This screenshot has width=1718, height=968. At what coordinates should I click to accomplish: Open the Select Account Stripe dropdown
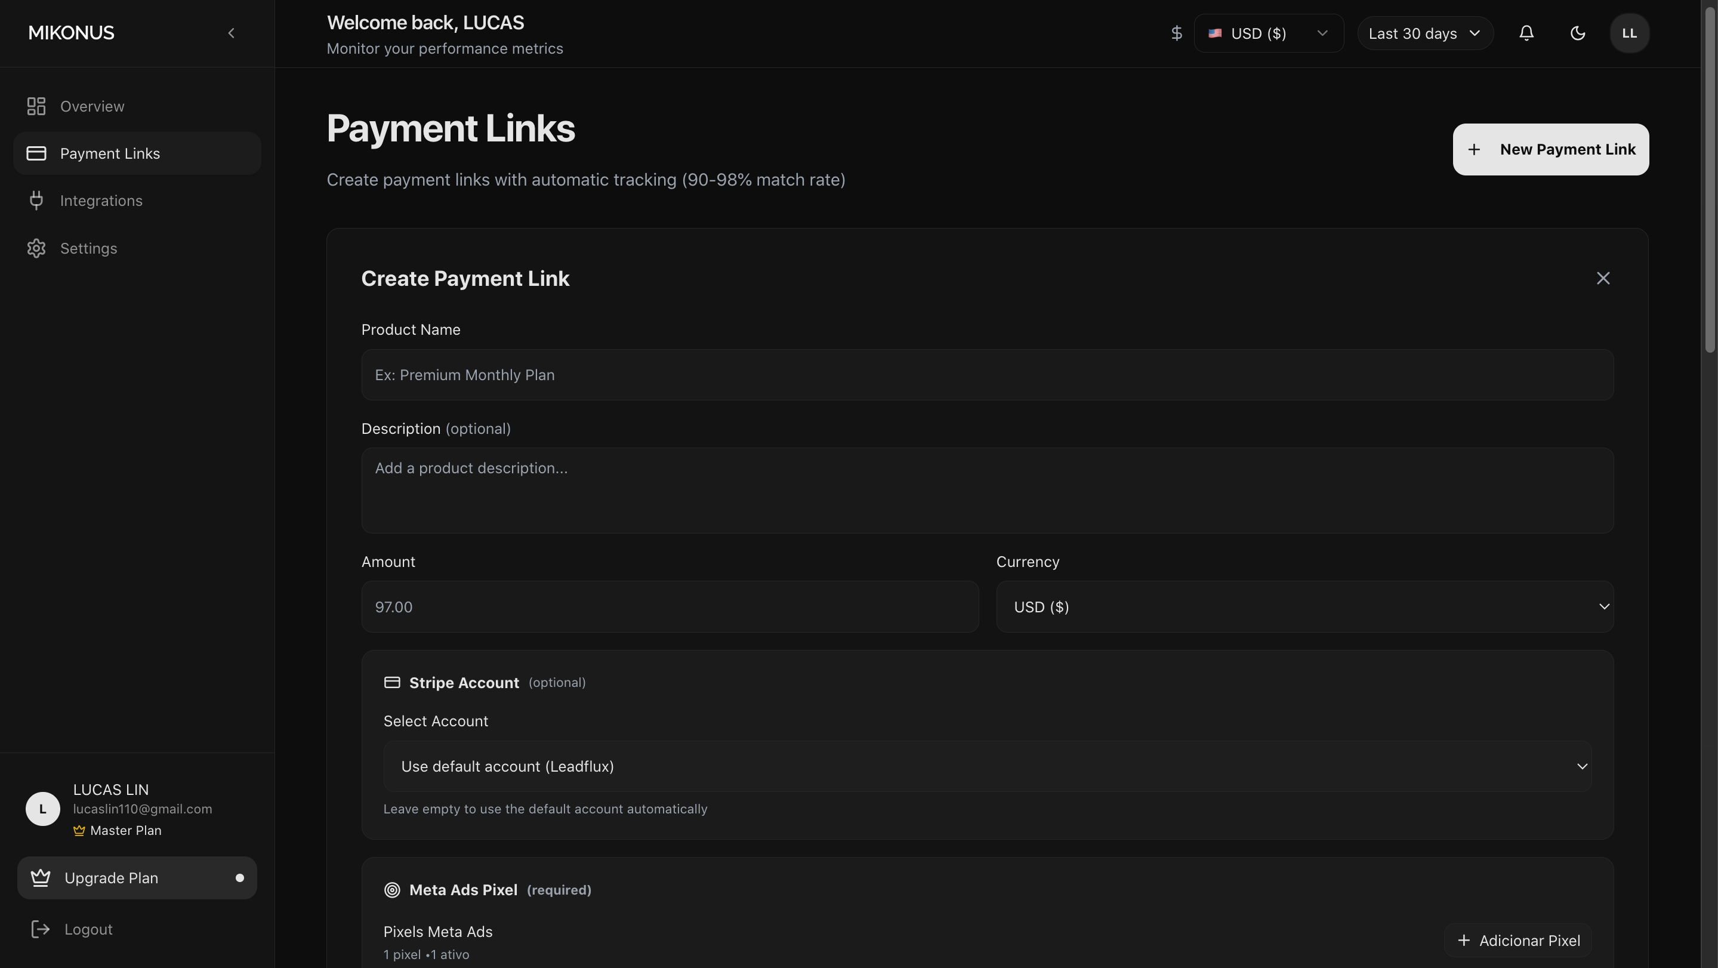(987, 766)
